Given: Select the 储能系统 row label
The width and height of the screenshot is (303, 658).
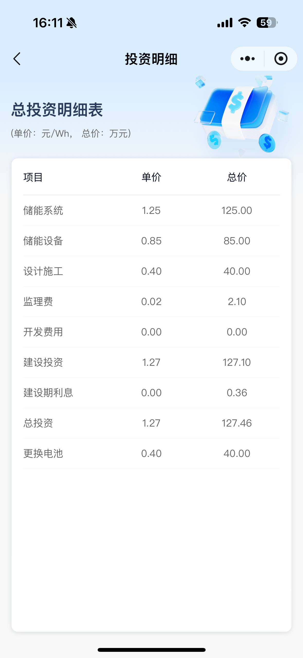Looking at the screenshot, I should click(x=43, y=211).
